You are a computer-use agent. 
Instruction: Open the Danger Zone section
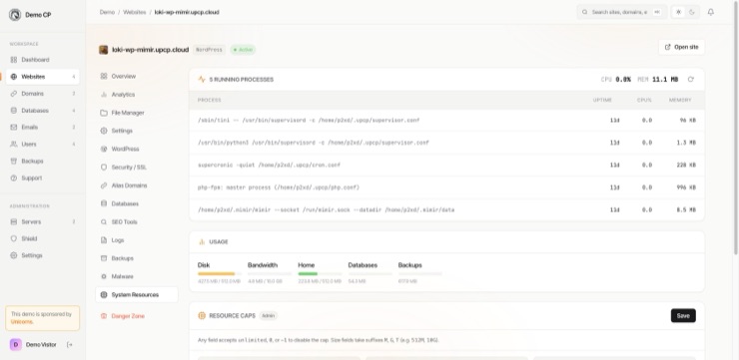pyautogui.click(x=137, y=316)
